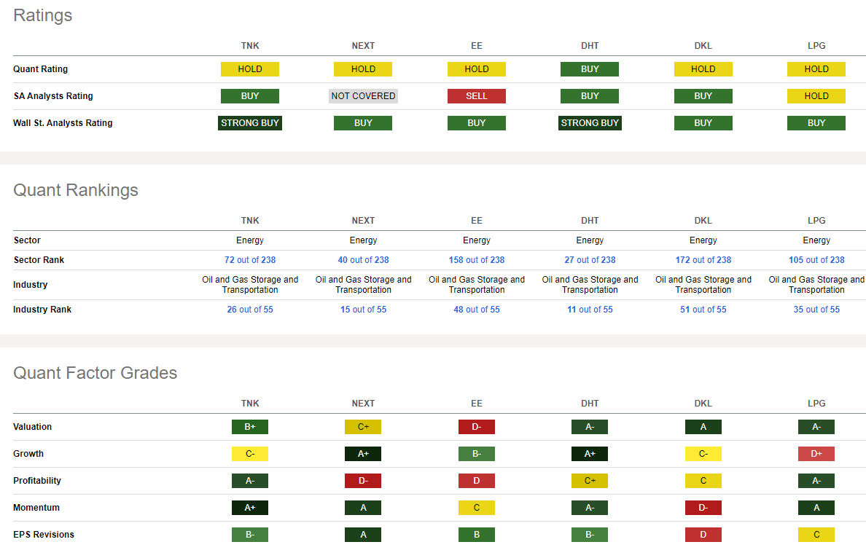Select the B- EPS Revisions grade for TNK
866x550 pixels.
point(249,534)
